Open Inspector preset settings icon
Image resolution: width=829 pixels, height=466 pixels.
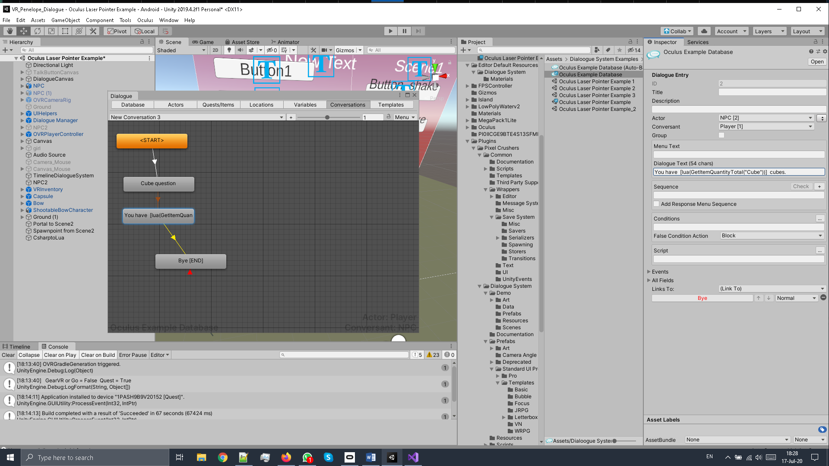[818, 51]
